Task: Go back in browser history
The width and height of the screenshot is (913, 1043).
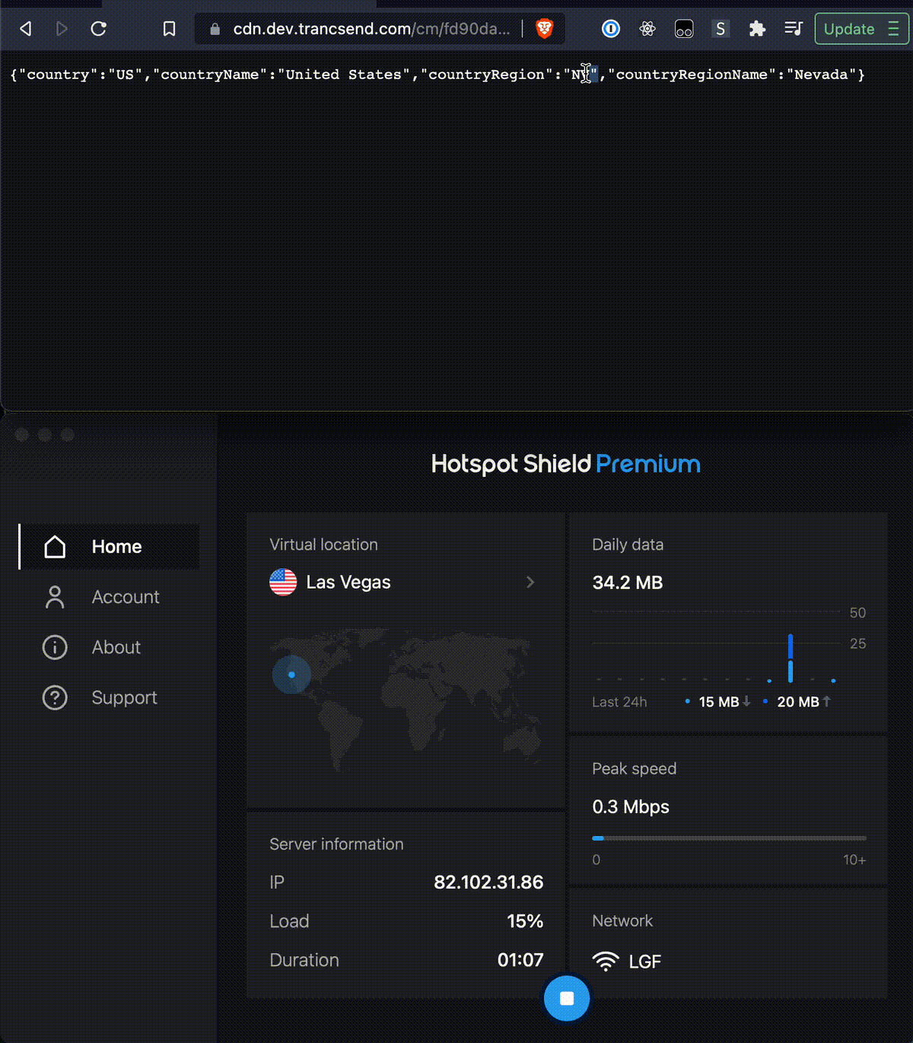Action: point(26,29)
